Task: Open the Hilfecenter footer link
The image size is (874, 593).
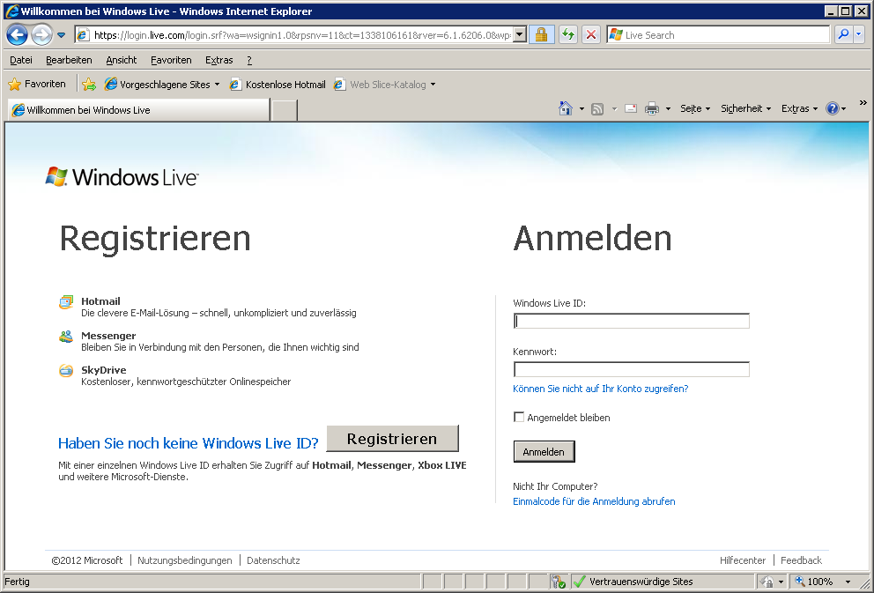Action: point(743,560)
